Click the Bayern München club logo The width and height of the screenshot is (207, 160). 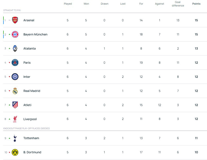(15, 34)
